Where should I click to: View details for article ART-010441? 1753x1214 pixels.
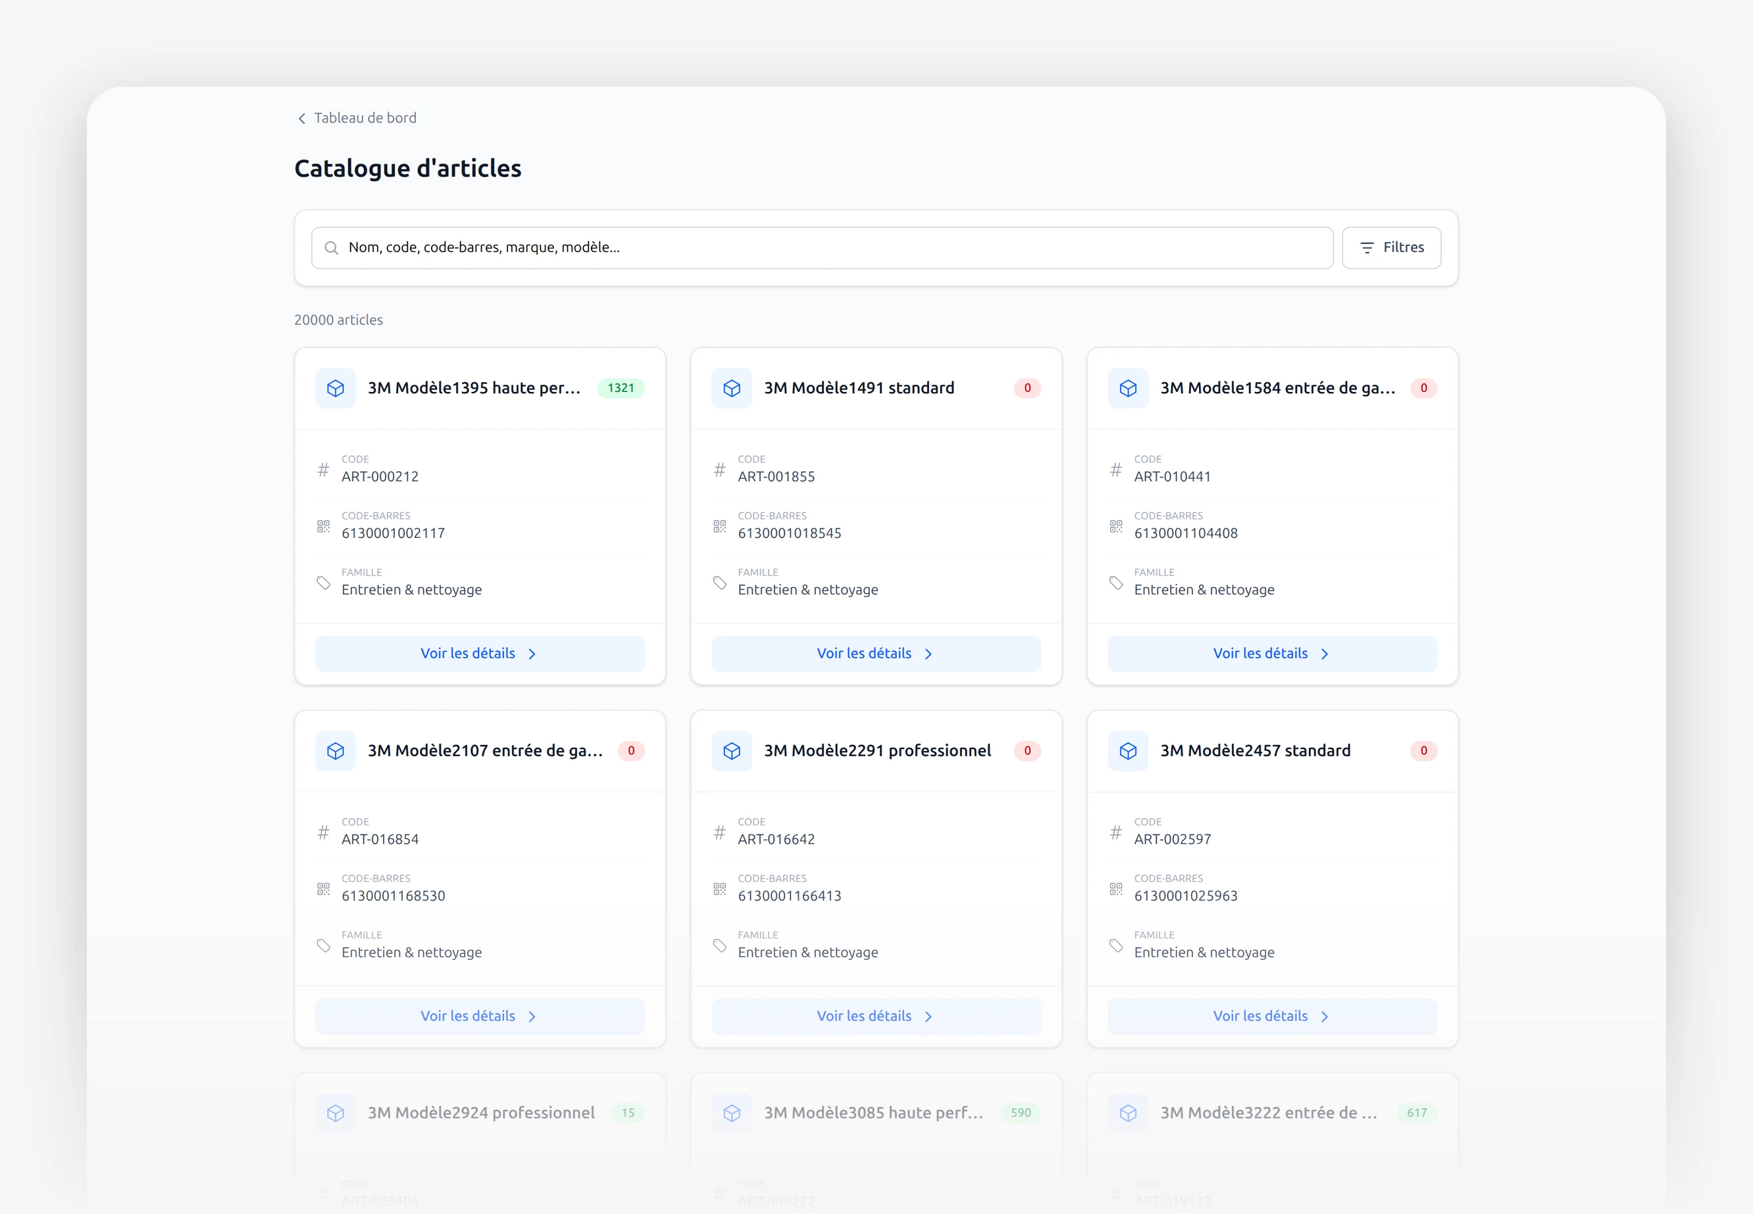pos(1272,654)
